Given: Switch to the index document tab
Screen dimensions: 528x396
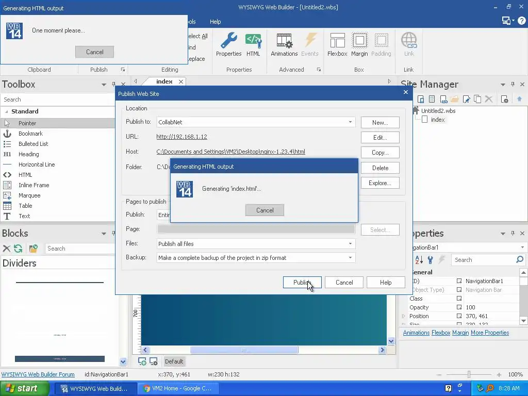Looking at the screenshot, I should coord(164,81).
